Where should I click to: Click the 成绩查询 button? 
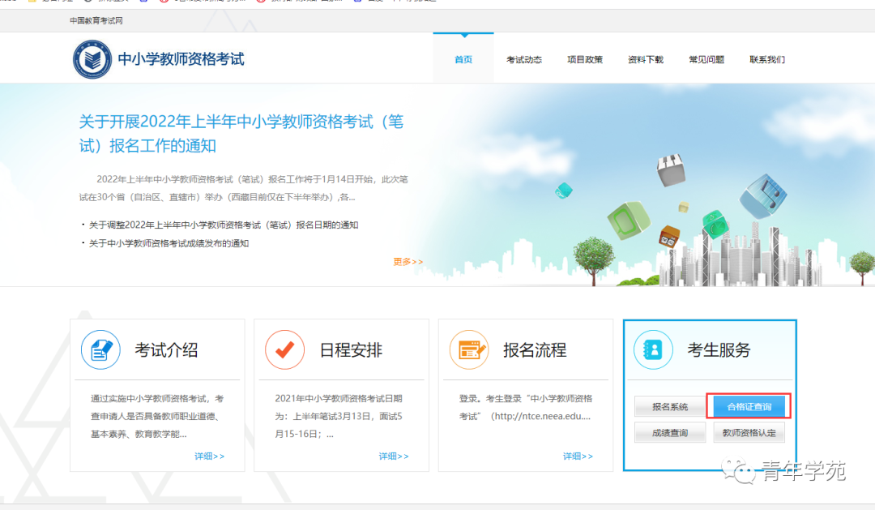point(670,432)
